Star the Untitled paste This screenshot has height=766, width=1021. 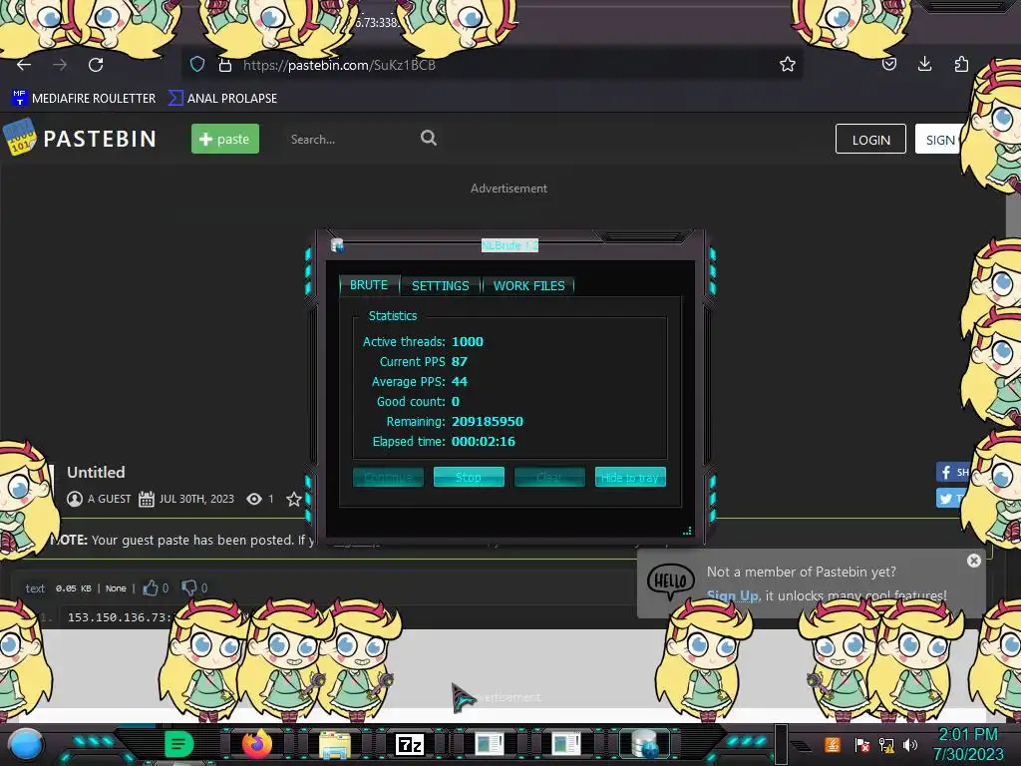click(x=294, y=499)
